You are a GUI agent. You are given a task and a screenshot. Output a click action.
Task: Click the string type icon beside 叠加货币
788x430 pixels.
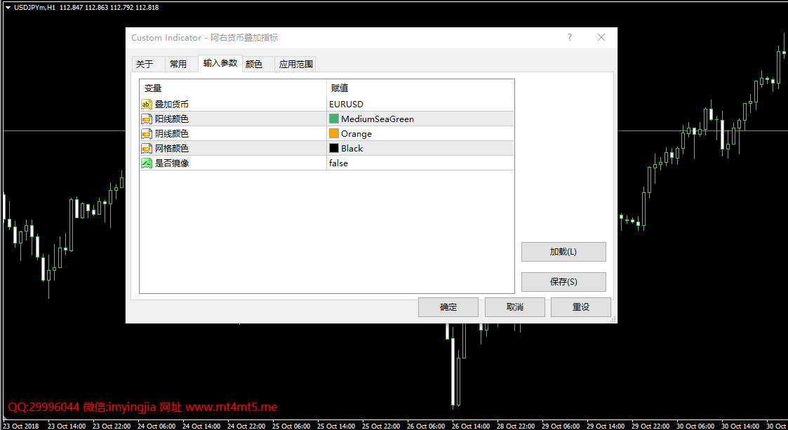pyautogui.click(x=147, y=105)
